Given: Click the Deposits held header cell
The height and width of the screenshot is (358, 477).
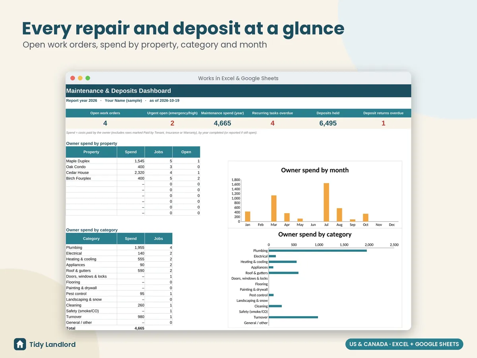Looking at the screenshot, I should 328,113.
